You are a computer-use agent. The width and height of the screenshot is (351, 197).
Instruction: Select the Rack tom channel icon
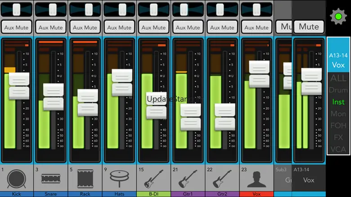click(85, 179)
